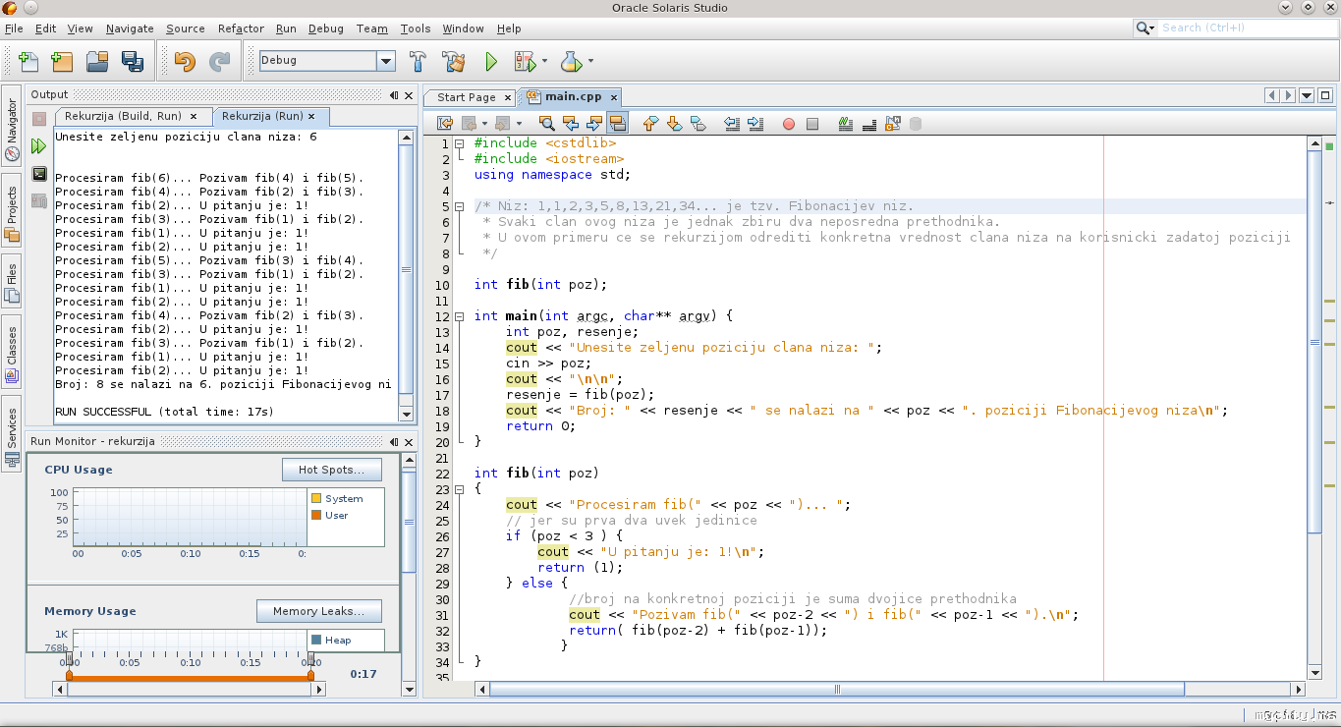Click the Memory Leaks... button

tap(317, 611)
